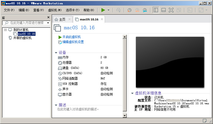Click the 网络信息不可用 IP text

(x=165, y=110)
